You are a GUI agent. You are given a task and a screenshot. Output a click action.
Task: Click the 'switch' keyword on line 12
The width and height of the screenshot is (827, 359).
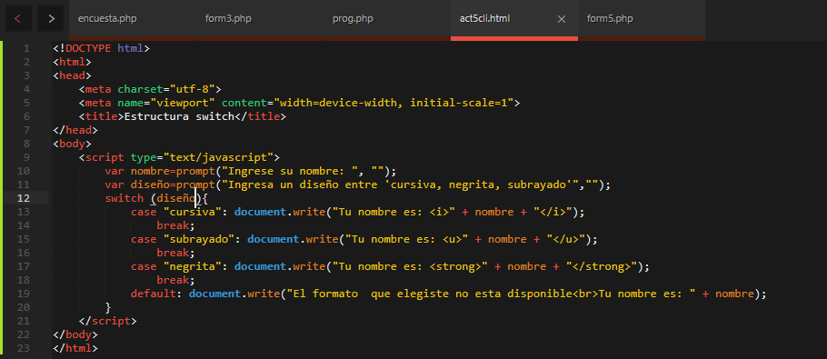click(x=125, y=198)
